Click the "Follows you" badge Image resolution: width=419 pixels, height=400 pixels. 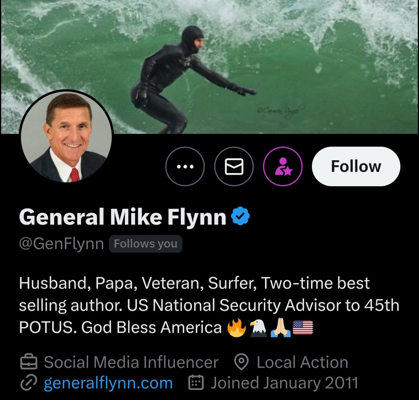click(x=145, y=244)
